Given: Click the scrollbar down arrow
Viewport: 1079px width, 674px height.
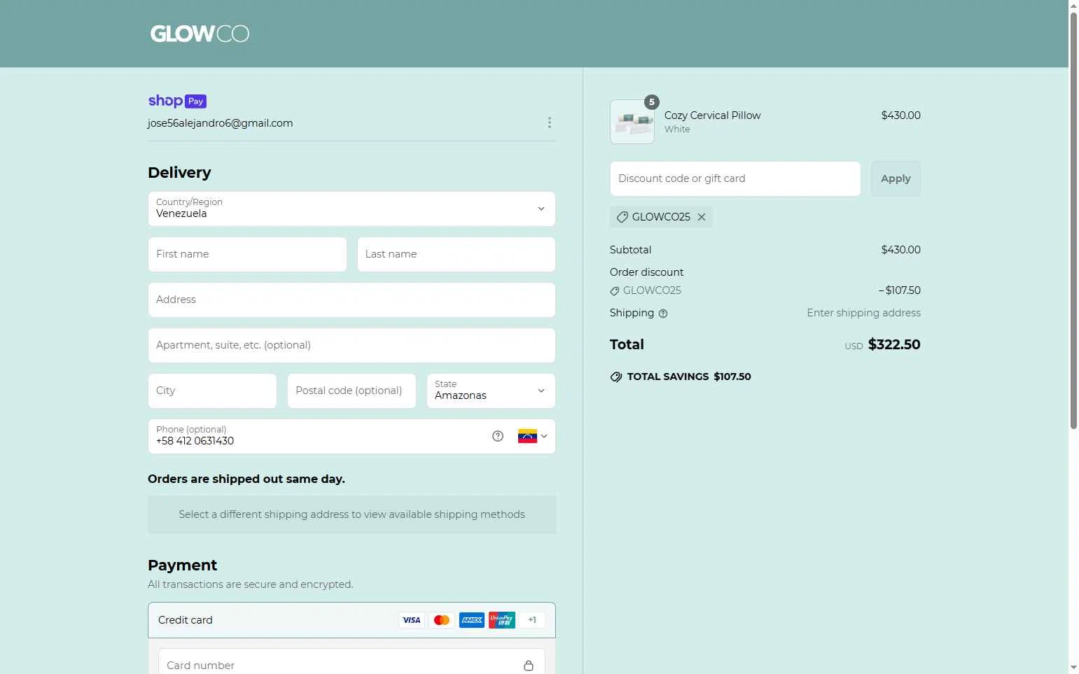Looking at the screenshot, I should (x=1073, y=668).
